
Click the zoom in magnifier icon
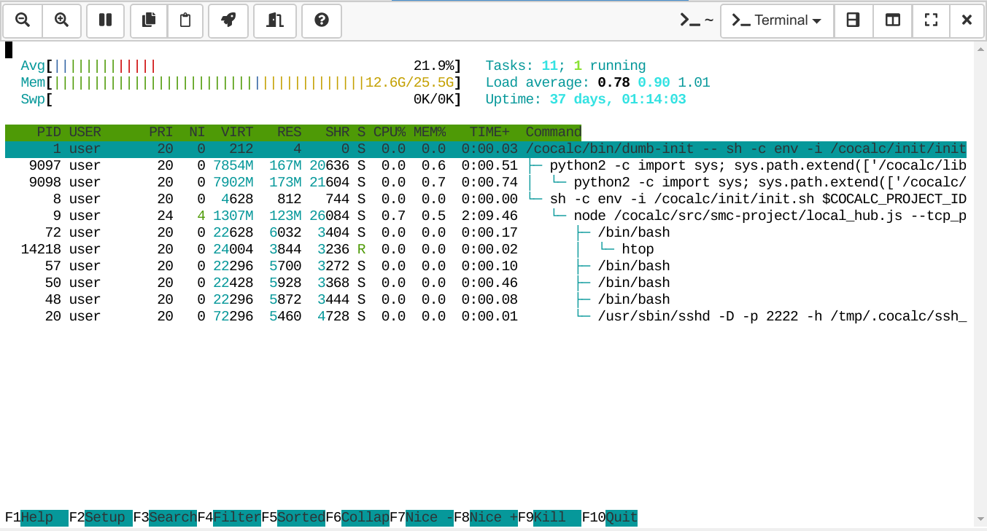click(62, 20)
